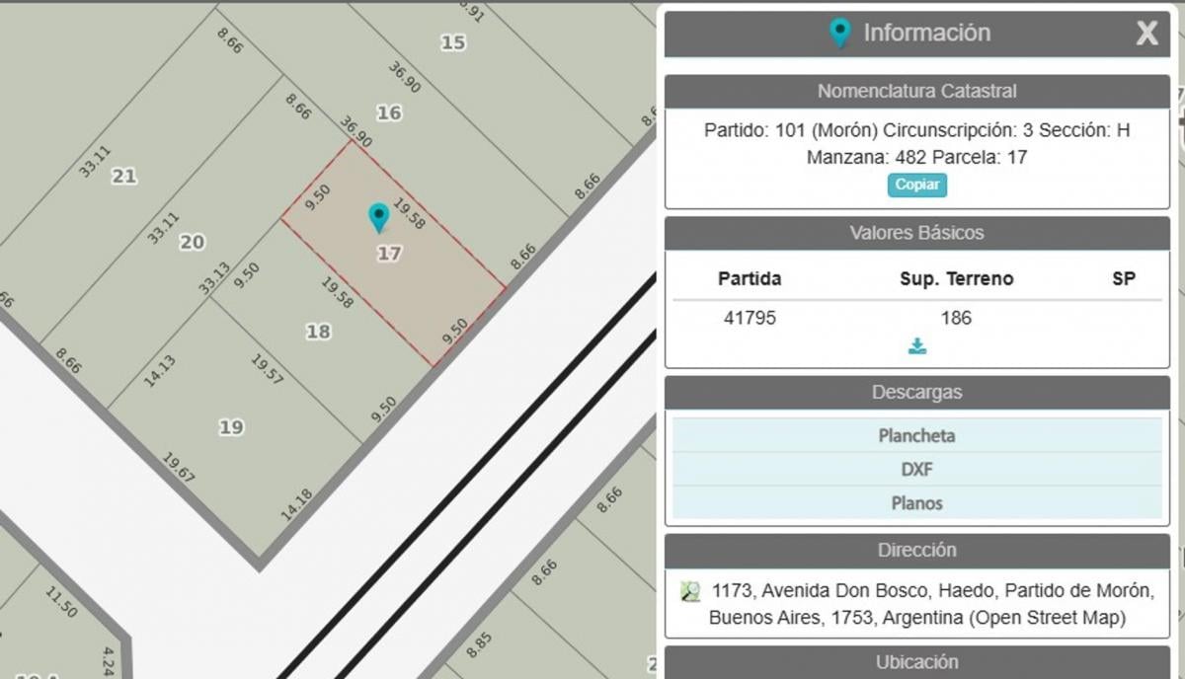Select parcel 19 on the map
The width and height of the screenshot is (1185, 679).
pyautogui.click(x=231, y=427)
